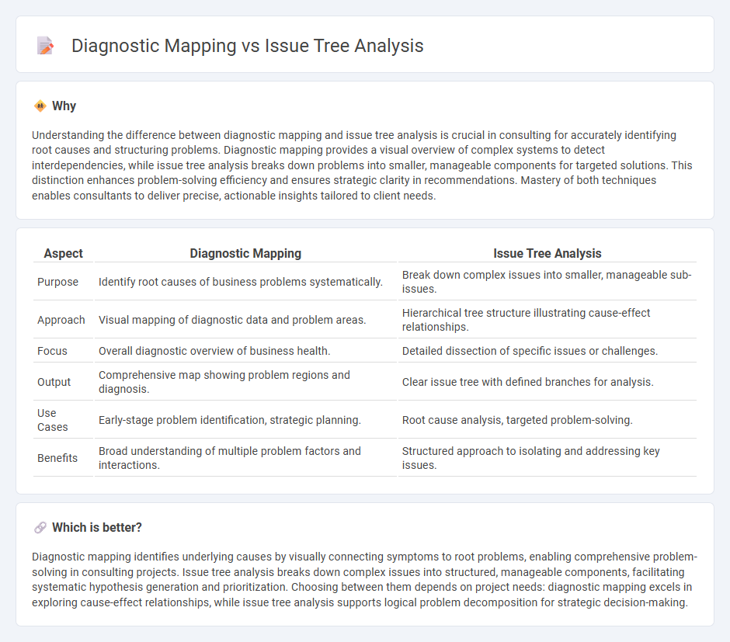Select the Why section heading
730x642 pixels.
(64, 106)
